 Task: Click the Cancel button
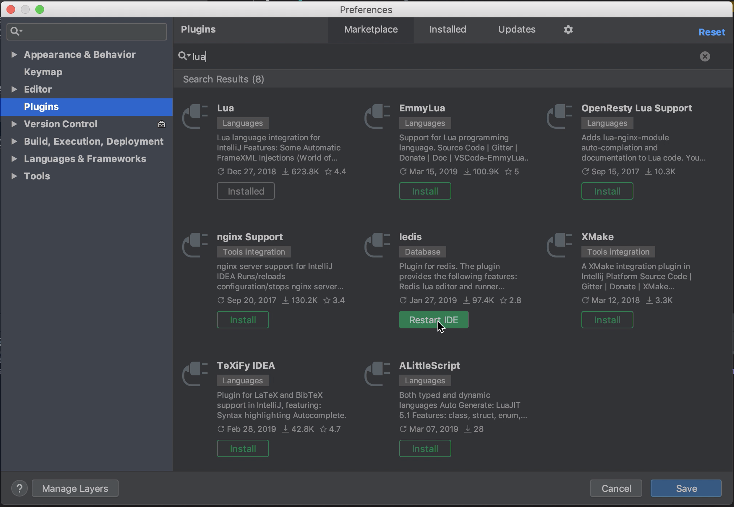[616, 488]
